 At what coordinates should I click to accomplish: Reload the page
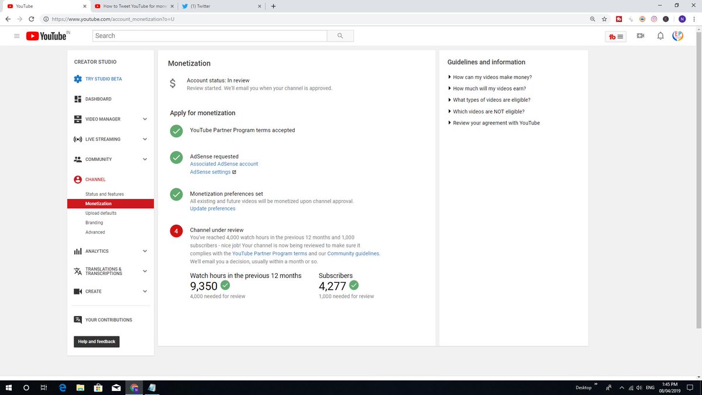coord(32,19)
